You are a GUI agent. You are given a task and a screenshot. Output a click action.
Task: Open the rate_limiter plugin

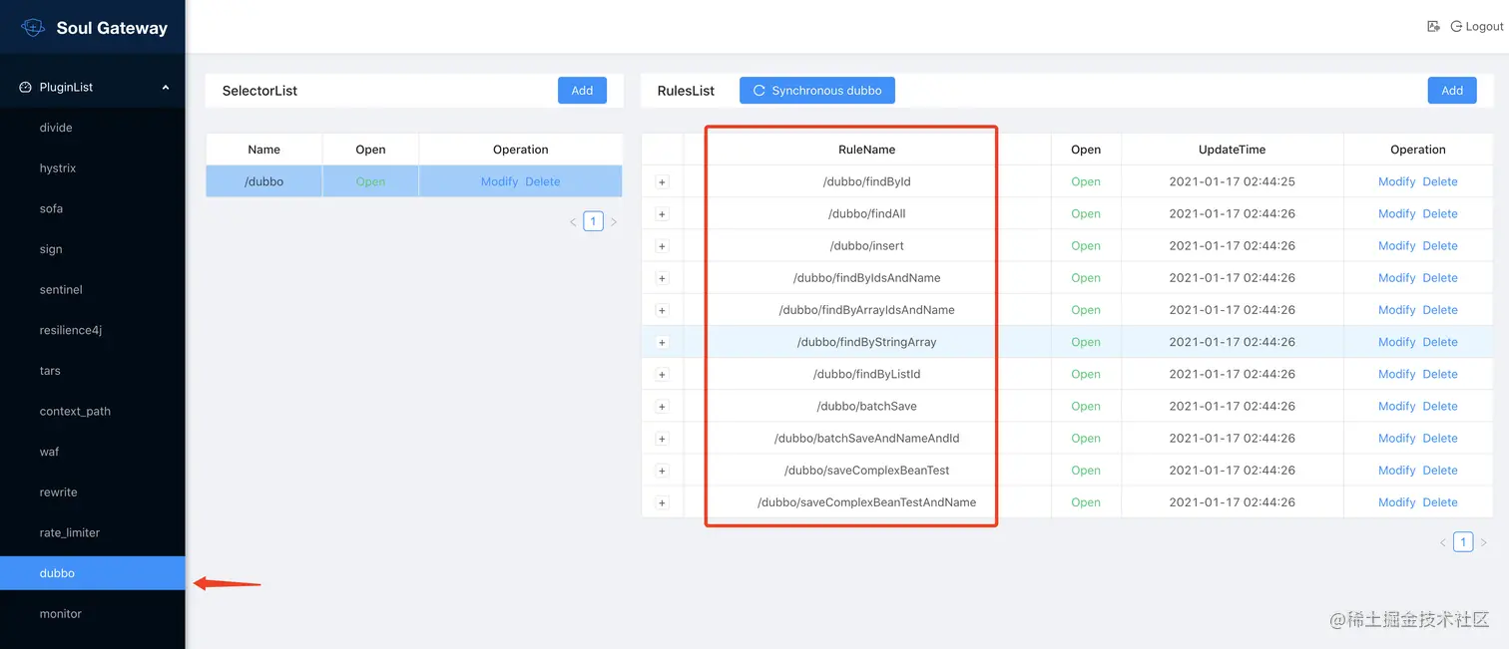click(93, 532)
